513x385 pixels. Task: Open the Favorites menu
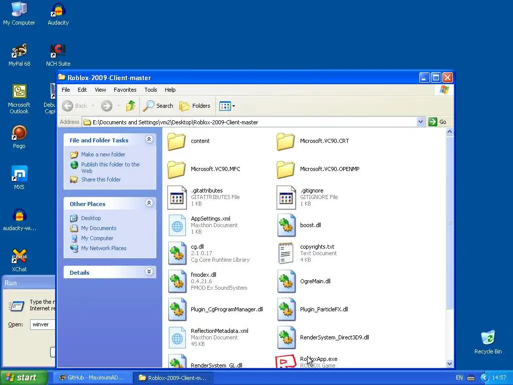125,90
